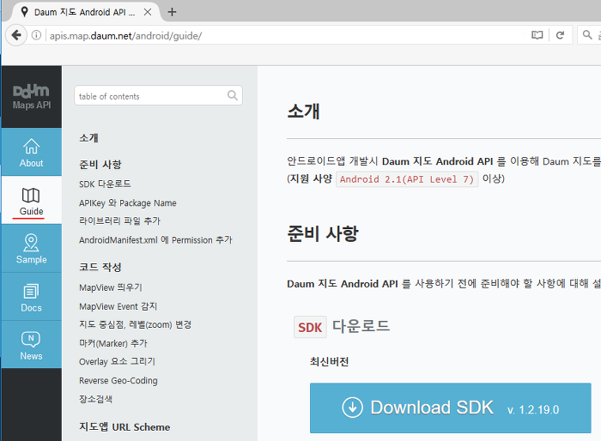
Task: Open APIKey 와 Package Name link
Action: pyautogui.click(x=128, y=202)
